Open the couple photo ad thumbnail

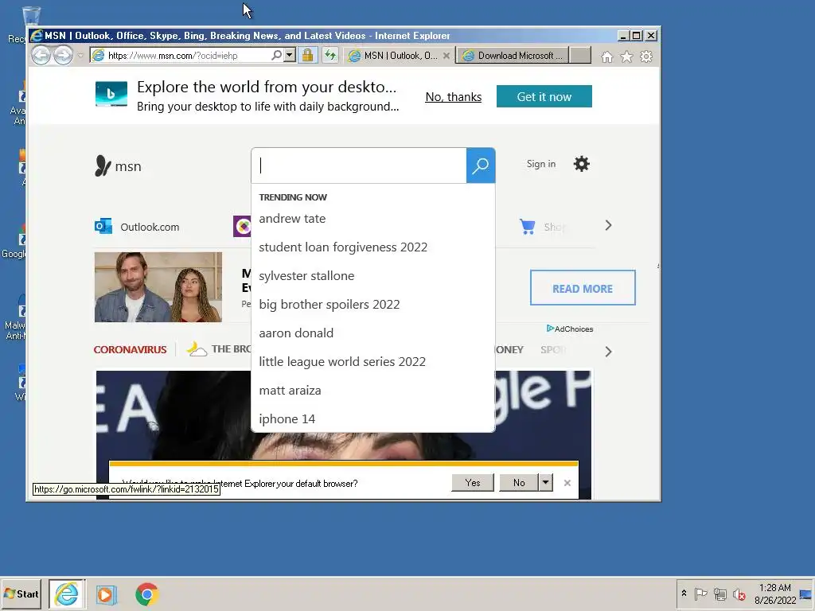[x=158, y=286]
